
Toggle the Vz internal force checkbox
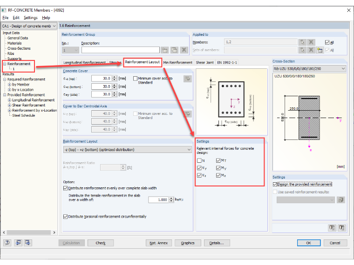coord(199,175)
